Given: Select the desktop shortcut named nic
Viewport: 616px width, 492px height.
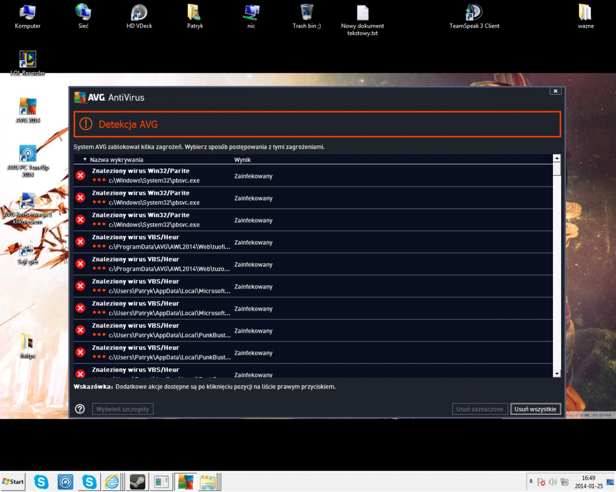Looking at the screenshot, I should [x=251, y=15].
